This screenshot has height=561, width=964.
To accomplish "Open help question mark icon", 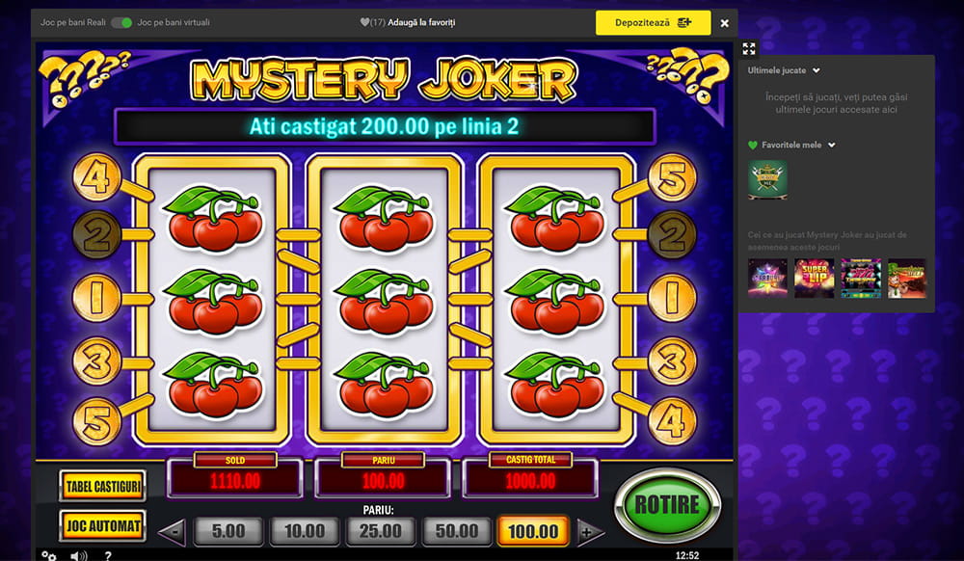I will [108, 556].
